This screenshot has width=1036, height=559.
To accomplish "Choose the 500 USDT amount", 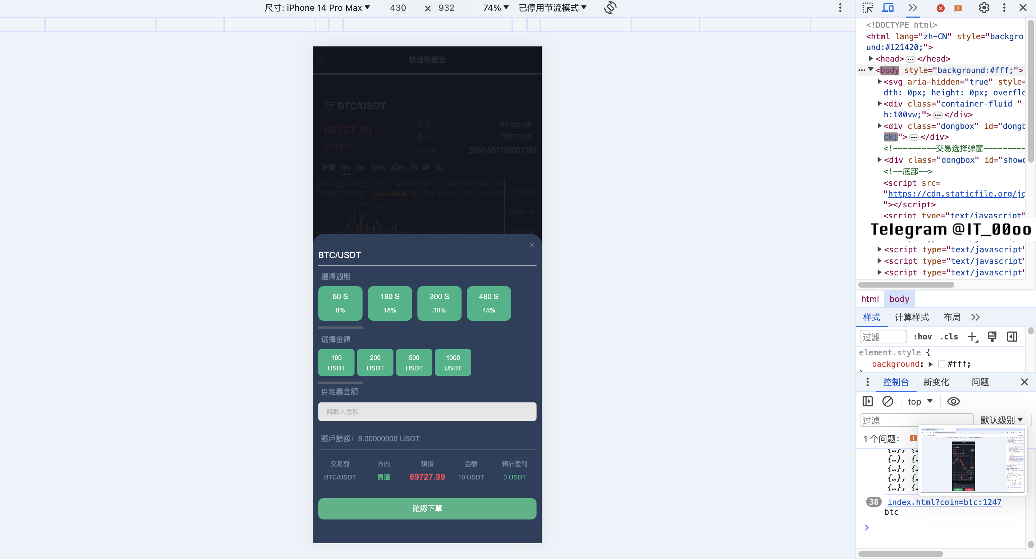I will click(x=414, y=362).
